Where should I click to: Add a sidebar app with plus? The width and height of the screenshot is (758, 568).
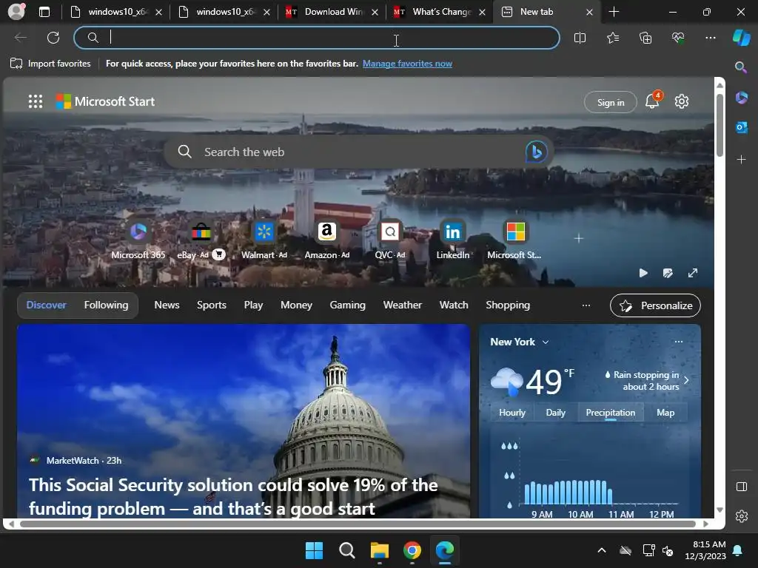[741, 159]
